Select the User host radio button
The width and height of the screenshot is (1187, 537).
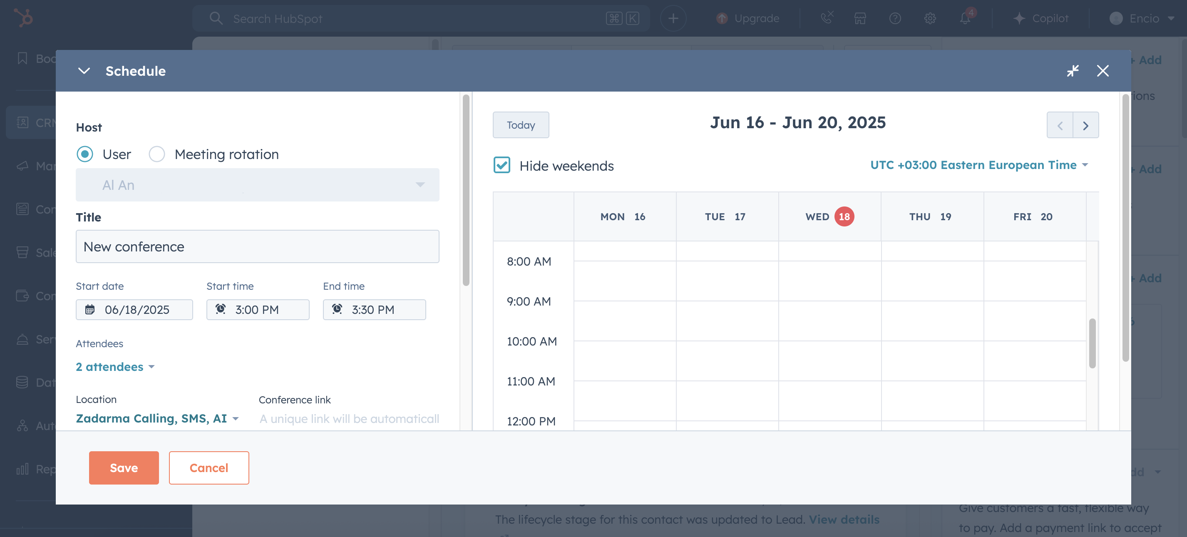pyautogui.click(x=85, y=154)
